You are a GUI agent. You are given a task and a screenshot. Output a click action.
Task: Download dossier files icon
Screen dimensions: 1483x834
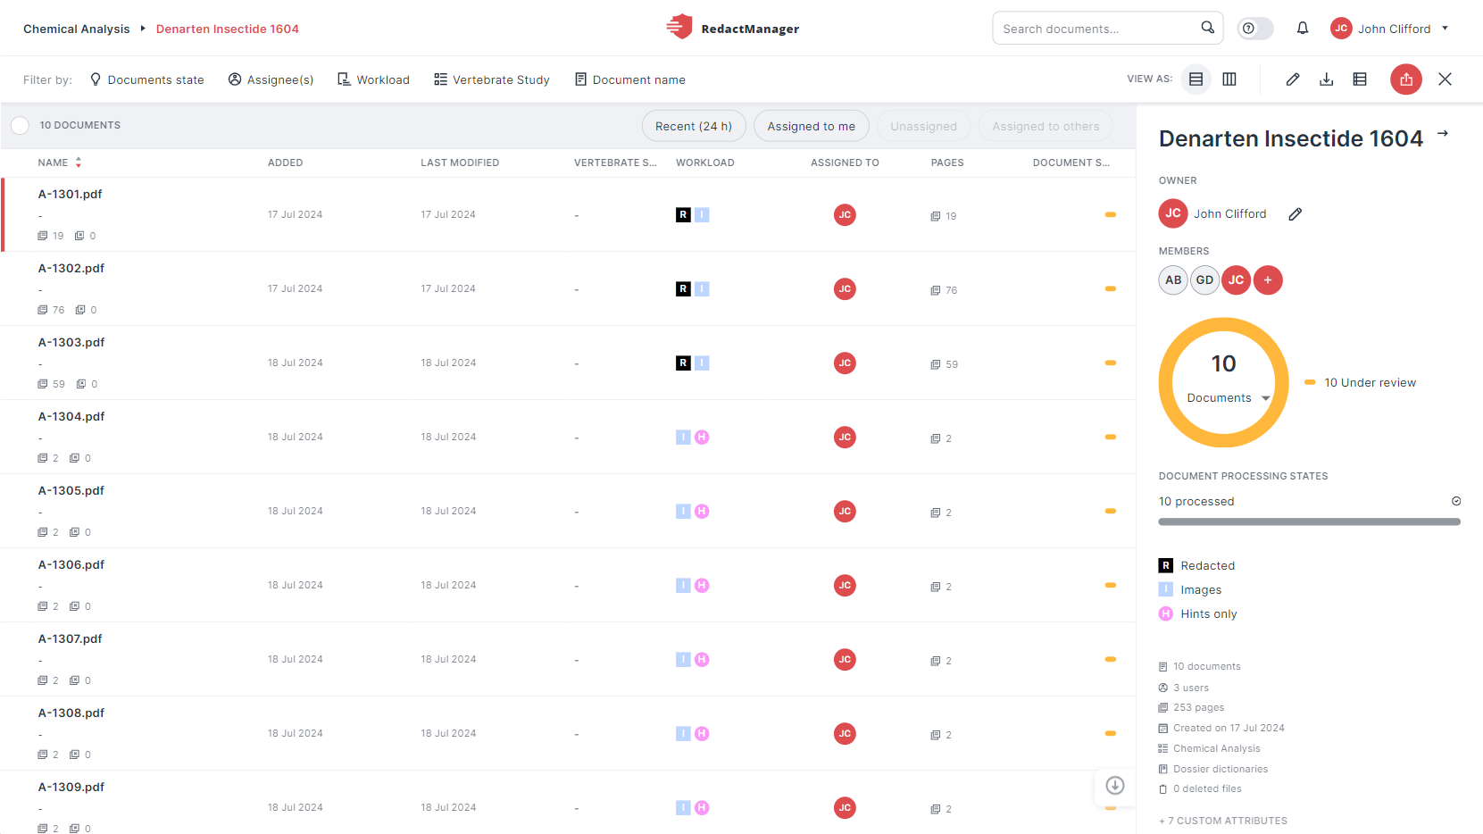pyautogui.click(x=1327, y=79)
